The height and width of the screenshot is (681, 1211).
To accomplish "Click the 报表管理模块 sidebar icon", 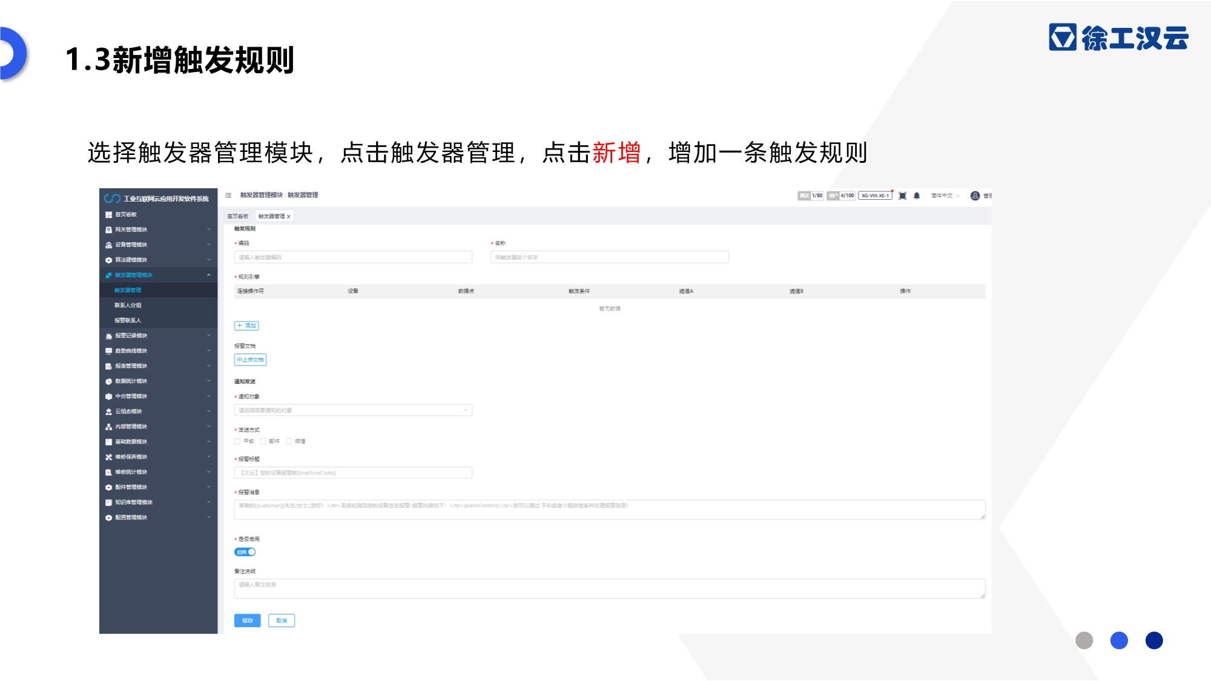I will pos(109,366).
